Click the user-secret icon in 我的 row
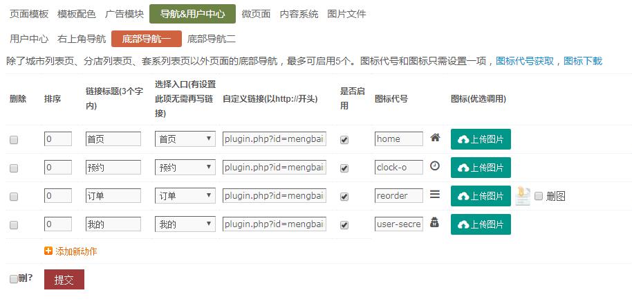Viewport: 632px width, 304px height. click(x=435, y=223)
